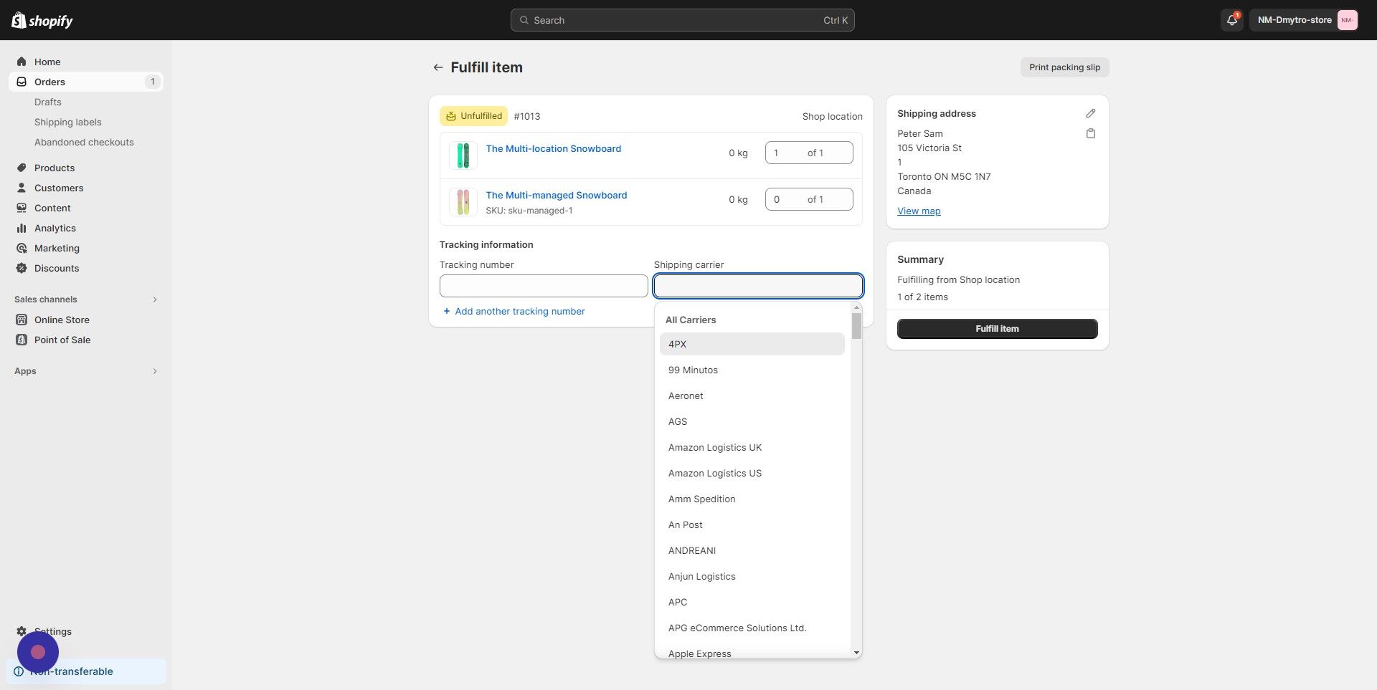Click the Fulfill item button
1377x690 pixels.
click(997, 328)
